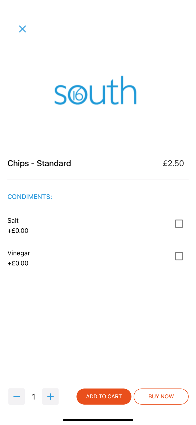Tap the Salt label text
Screen dimensions: 196x425
point(13,220)
